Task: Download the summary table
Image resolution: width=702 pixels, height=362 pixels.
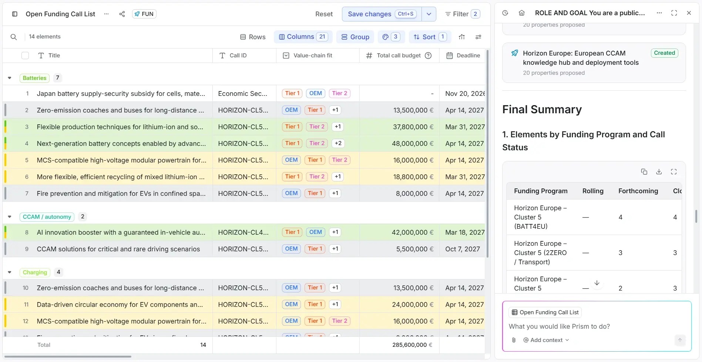Action: coord(659,172)
